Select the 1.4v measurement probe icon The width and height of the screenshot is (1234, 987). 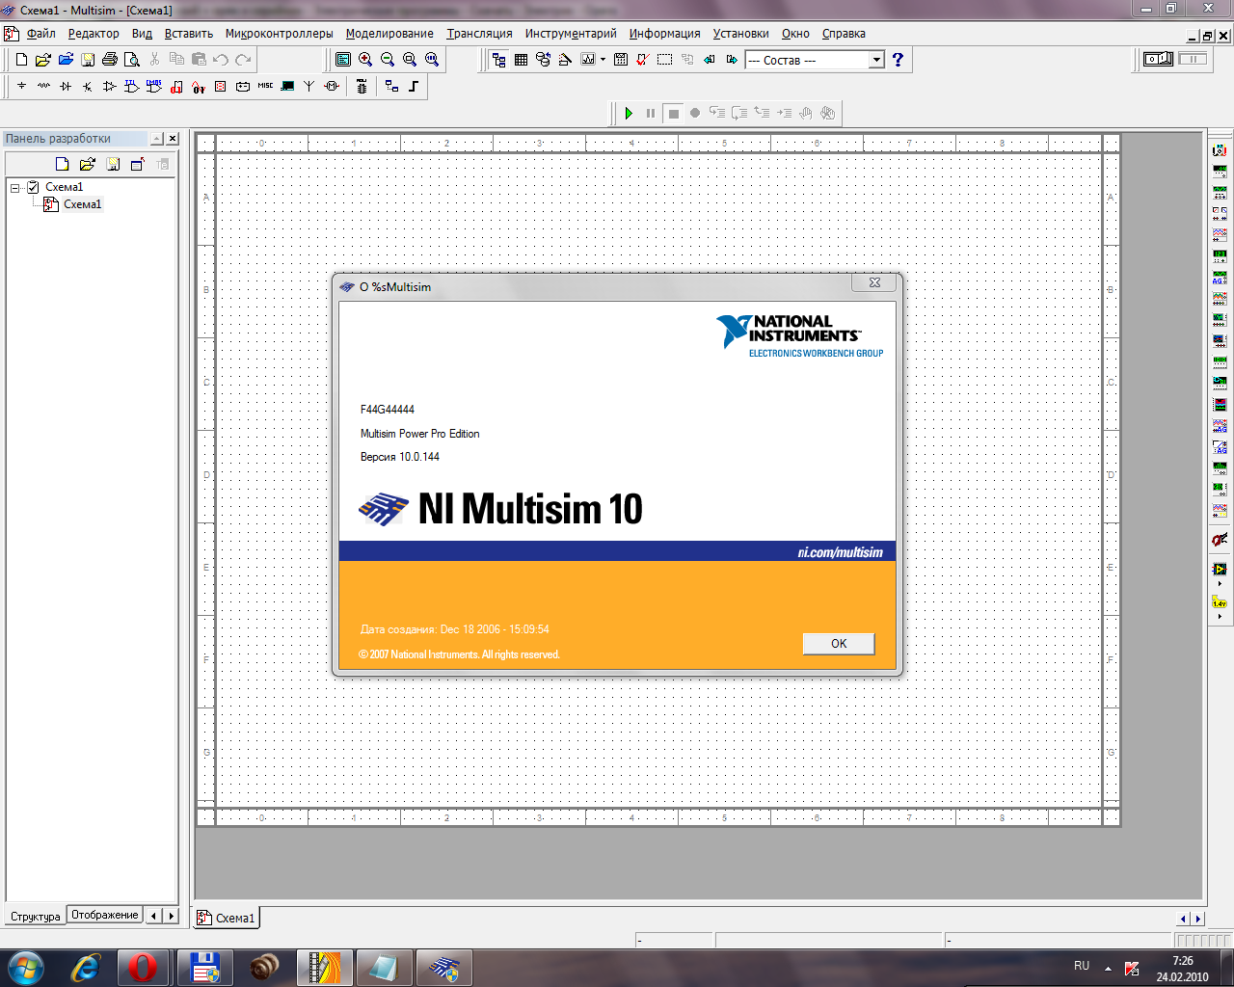point(1220,602)
